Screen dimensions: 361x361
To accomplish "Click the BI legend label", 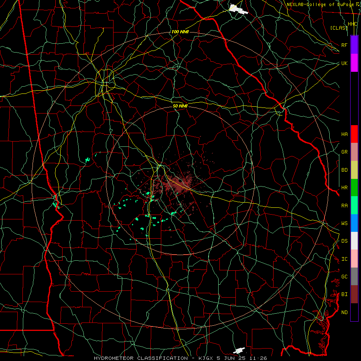I will pyautogui.click(x=344, y=294).
